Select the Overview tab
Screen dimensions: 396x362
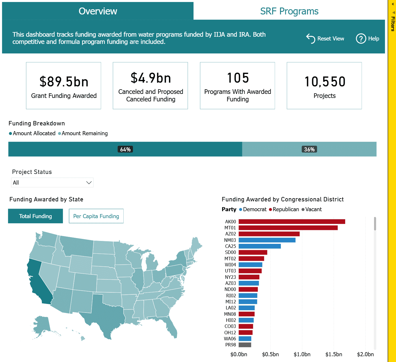[x=98, y=11]
